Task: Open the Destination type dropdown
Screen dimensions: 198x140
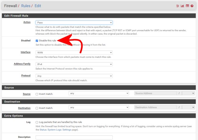Action: (99, 107)
